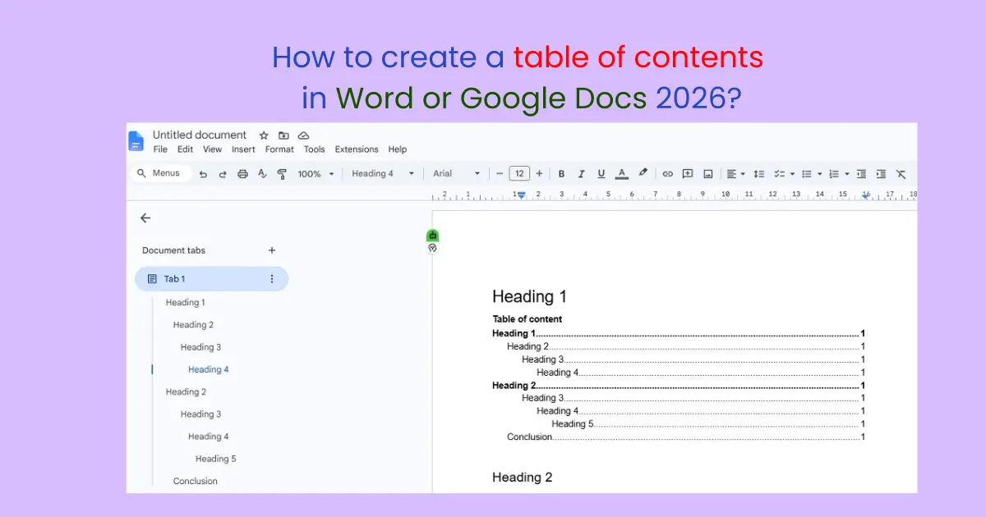The height and width of the screenshot is (517, 986).
Task: Click the table of contents options icon below the green one
Action: coord(433,248)
